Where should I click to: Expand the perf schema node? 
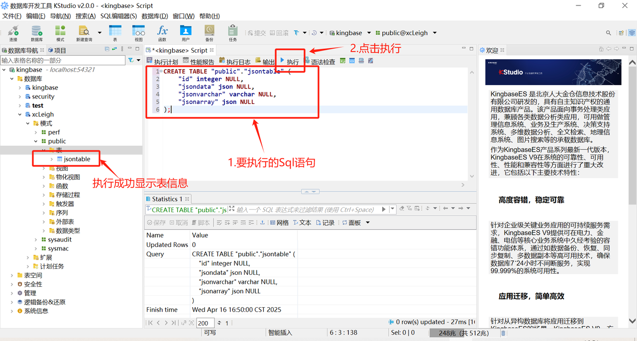36,132
